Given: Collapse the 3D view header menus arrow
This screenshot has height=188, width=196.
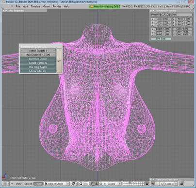Looking at the screenshot, I should (12, 184).
